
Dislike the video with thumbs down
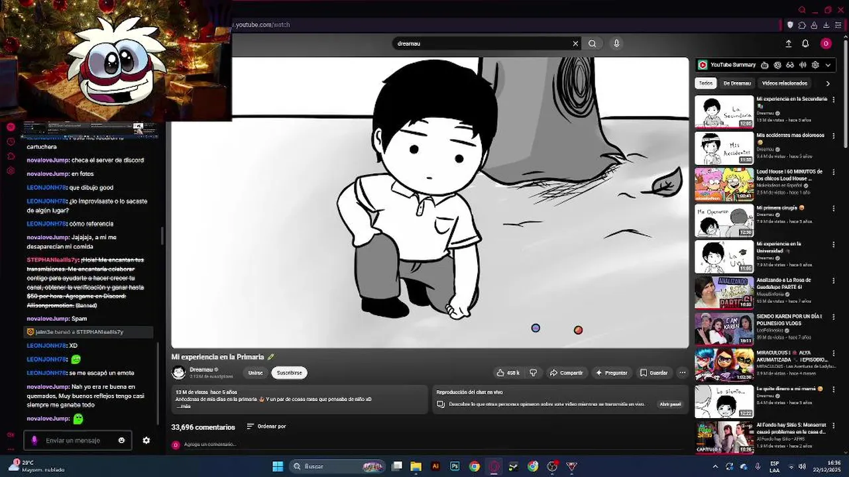533,373
